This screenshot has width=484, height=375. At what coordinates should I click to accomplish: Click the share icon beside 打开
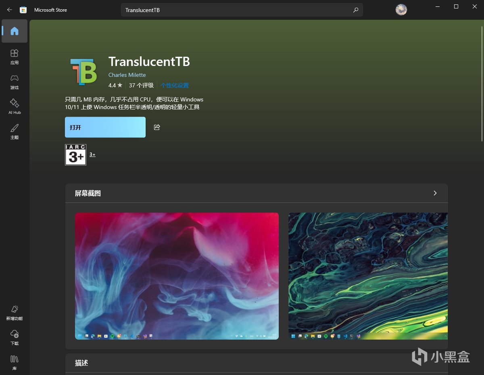tap(157, 127)
